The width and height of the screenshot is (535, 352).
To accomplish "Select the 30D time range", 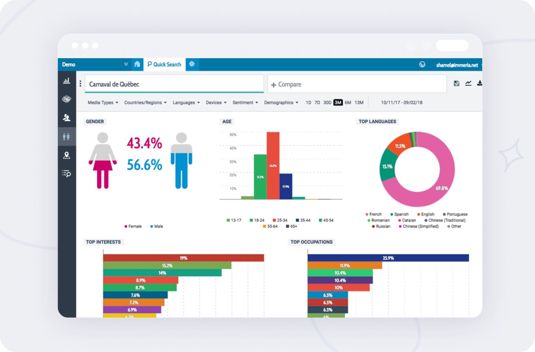I will point(327,103).
